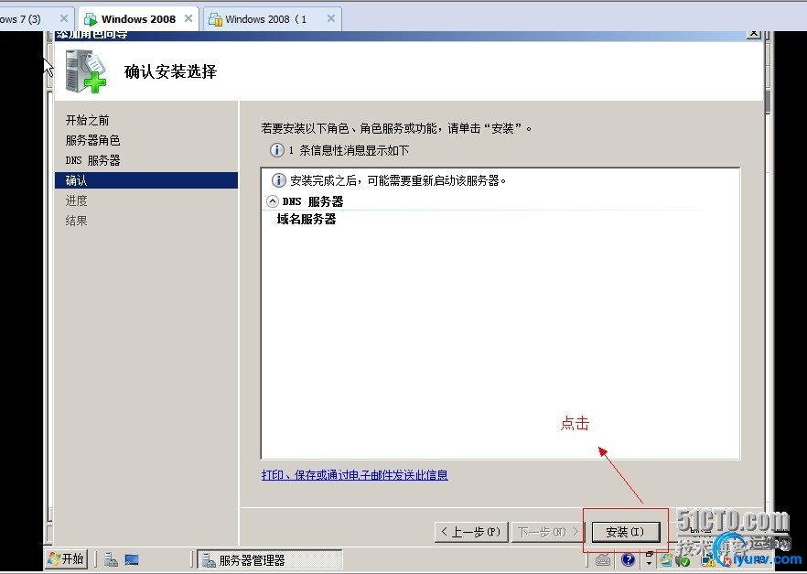This screenshot has width=807, height=574.
Task: Select the highlighted 确认 step in sidebar
Action: coord(146,180)
